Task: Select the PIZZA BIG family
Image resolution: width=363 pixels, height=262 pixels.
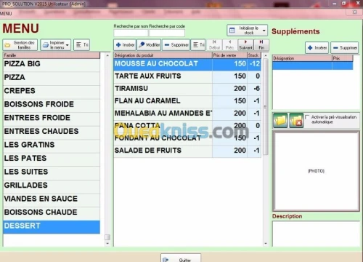Action: (x=52, y=64)
